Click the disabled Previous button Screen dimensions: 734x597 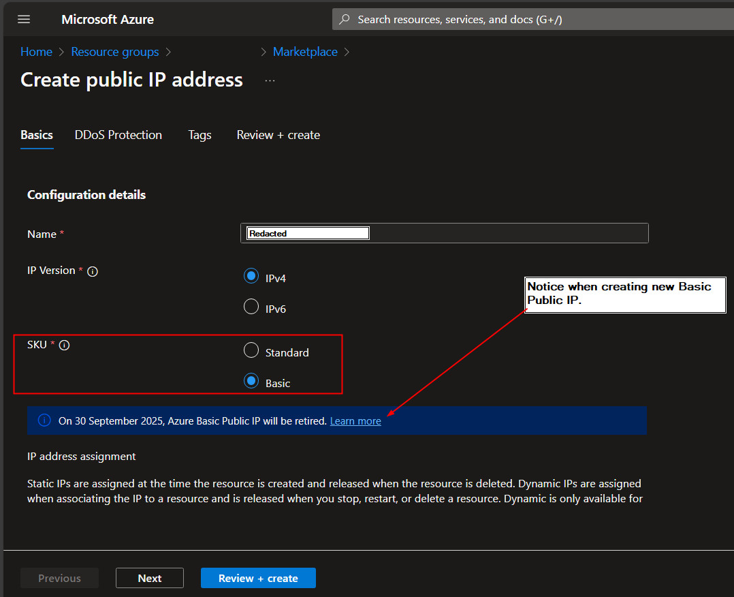click(59, 578)
